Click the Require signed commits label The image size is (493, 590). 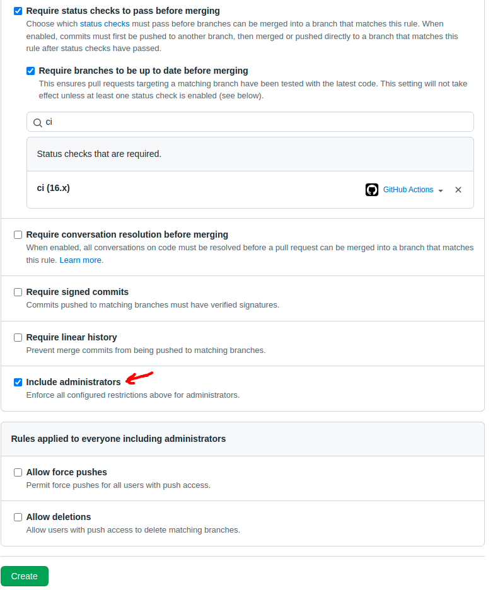tap(77, 292)
